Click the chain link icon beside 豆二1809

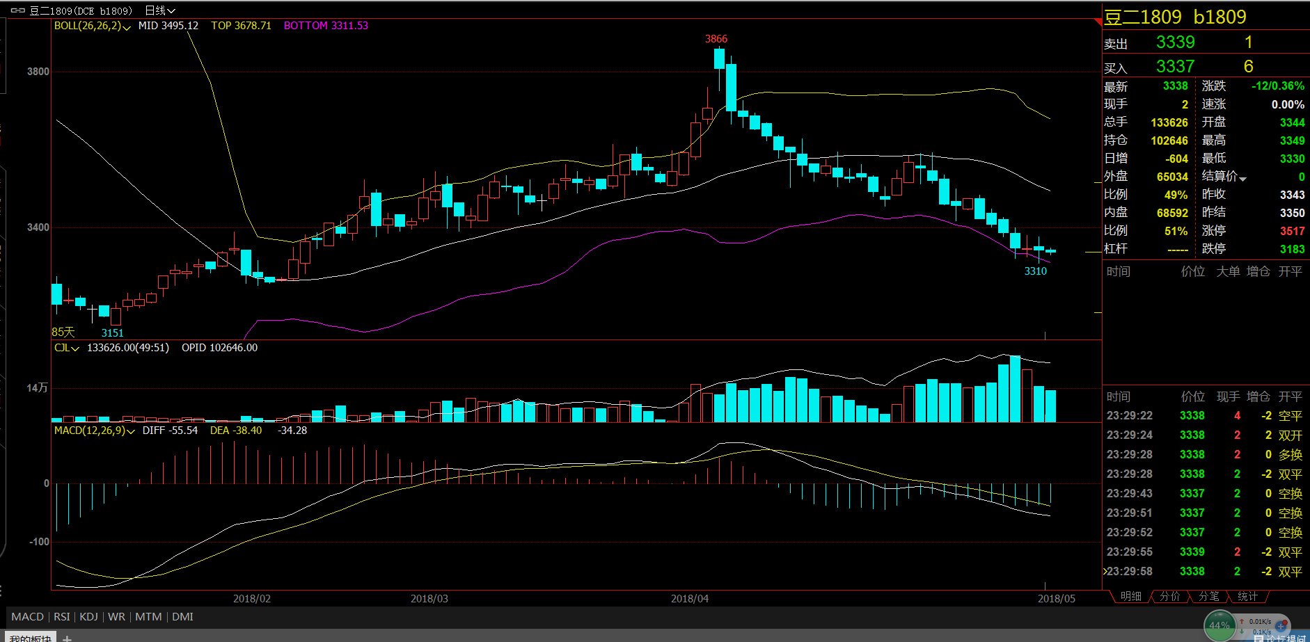coord(18,10)
